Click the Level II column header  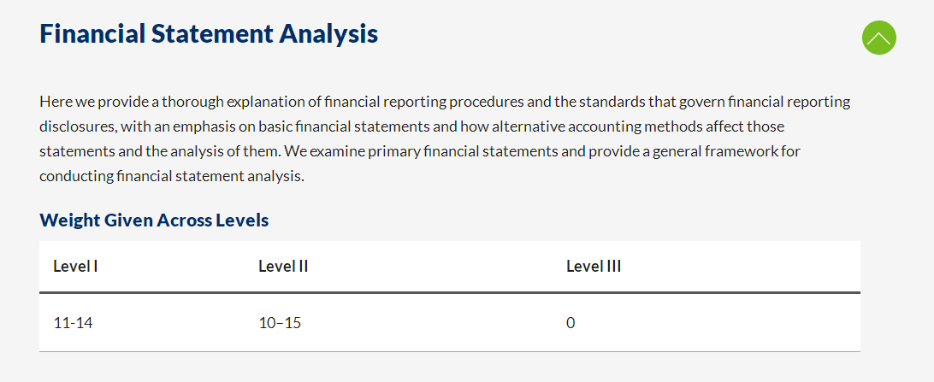(283, 266)
